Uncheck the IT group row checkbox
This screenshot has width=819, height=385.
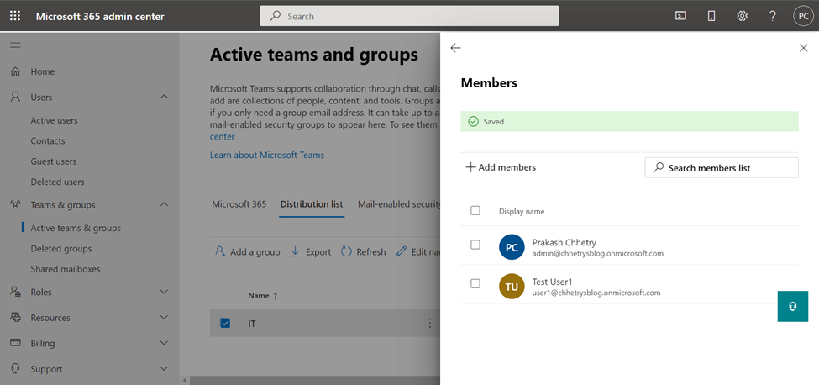point(225,324)
